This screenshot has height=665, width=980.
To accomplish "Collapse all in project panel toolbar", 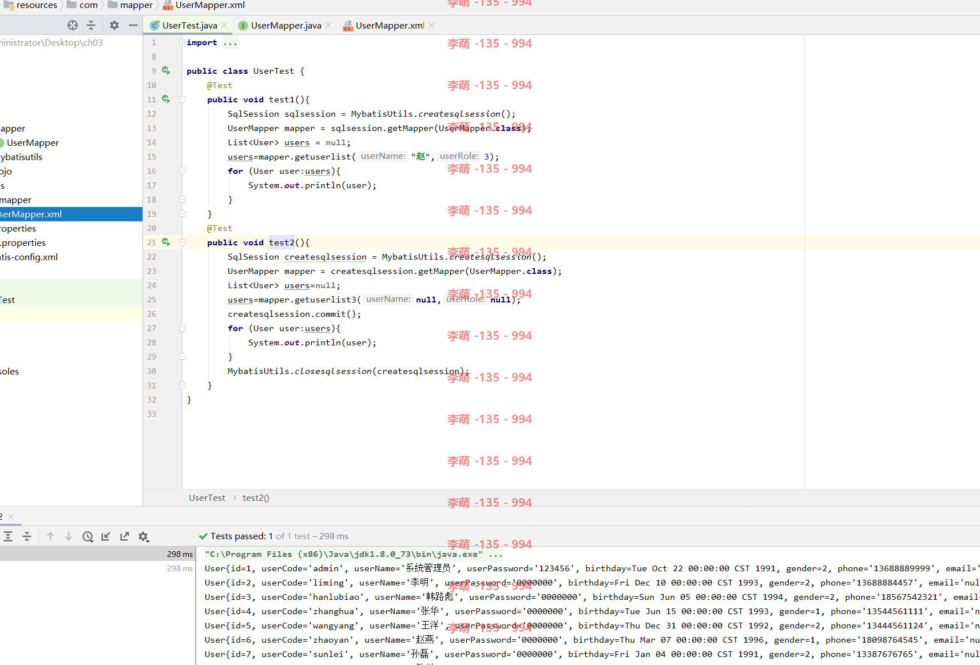I will (x=91, y=25).
